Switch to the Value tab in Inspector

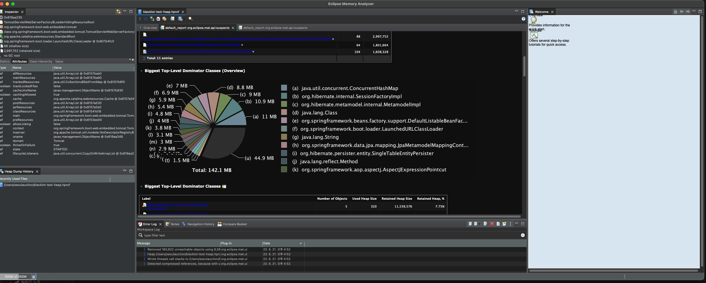pos(59,61)
